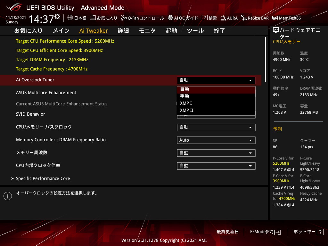
Task: Click the search question mark icon
Action: pyautogui.click(x=204, y=18)
